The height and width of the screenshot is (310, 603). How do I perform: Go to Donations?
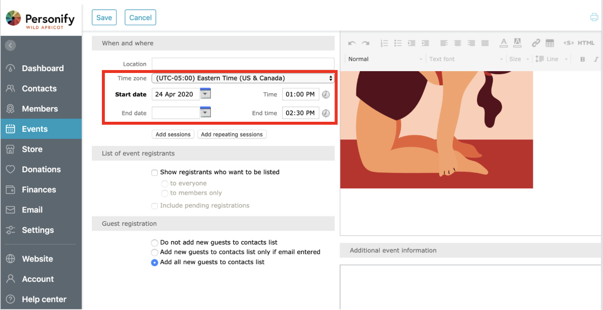click(41, 169)
